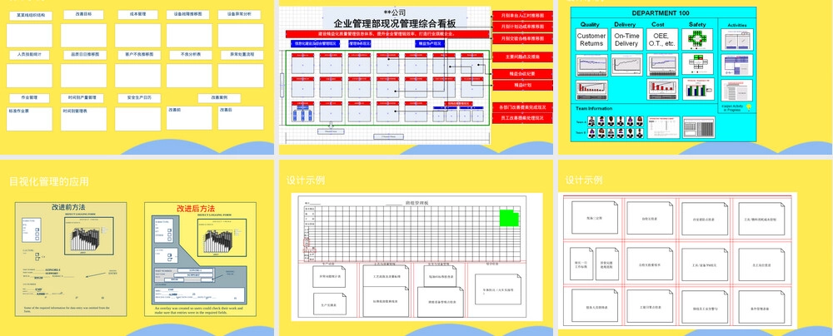The width and height of the screenshot is (833, 336).
Task: Click the blue 精益生产现况 label
Action: click(x=430, y=43)
